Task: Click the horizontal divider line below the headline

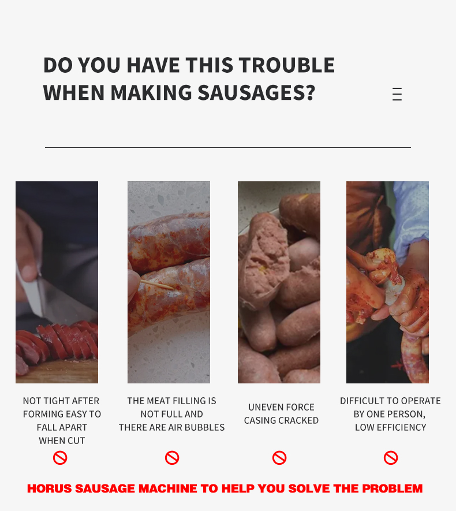Action: 228,147
